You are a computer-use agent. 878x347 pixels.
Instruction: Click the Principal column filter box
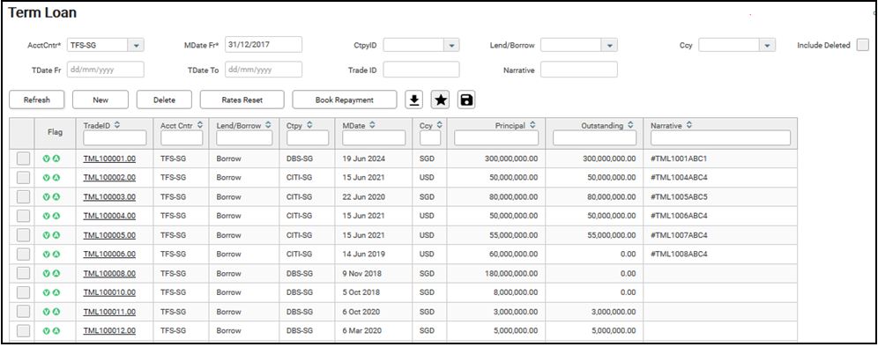point(496,138)
